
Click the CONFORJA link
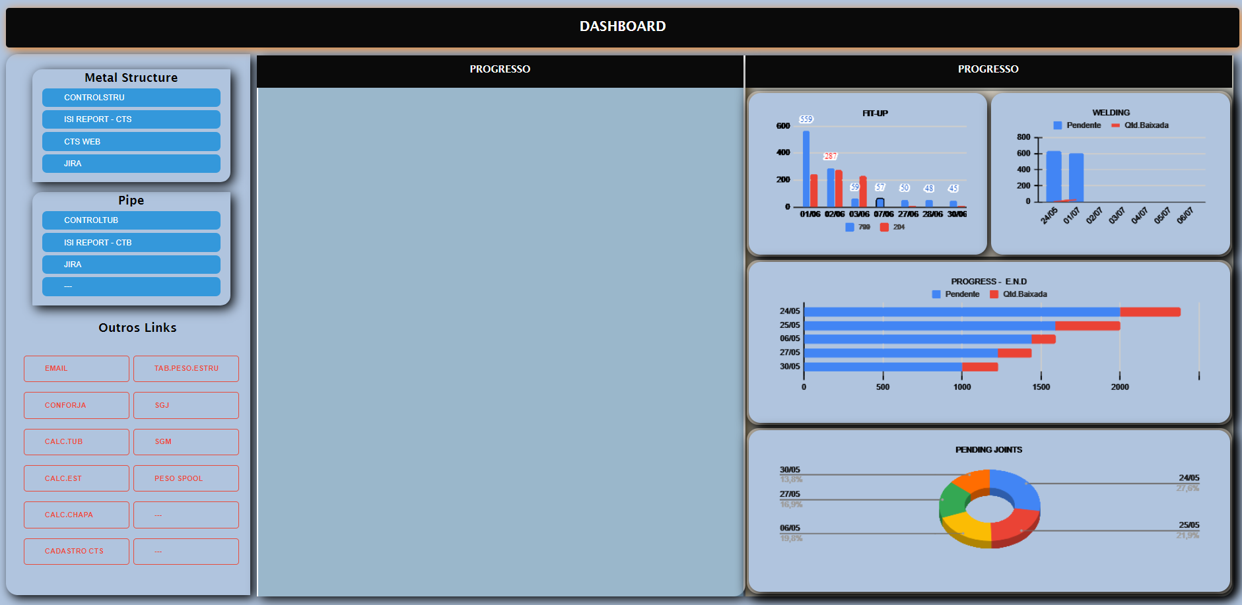[x=77, y=405]
